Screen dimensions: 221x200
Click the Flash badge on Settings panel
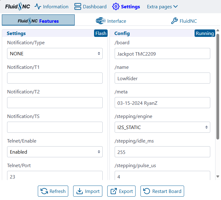tap(101, 33)
